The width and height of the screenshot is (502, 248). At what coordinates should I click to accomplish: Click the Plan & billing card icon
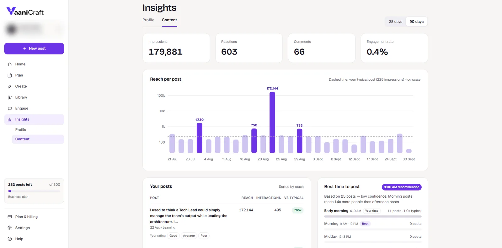(x=10, y=217)
